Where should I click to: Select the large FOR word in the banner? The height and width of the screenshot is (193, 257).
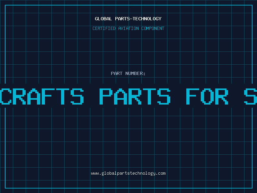tap(207, 96)
